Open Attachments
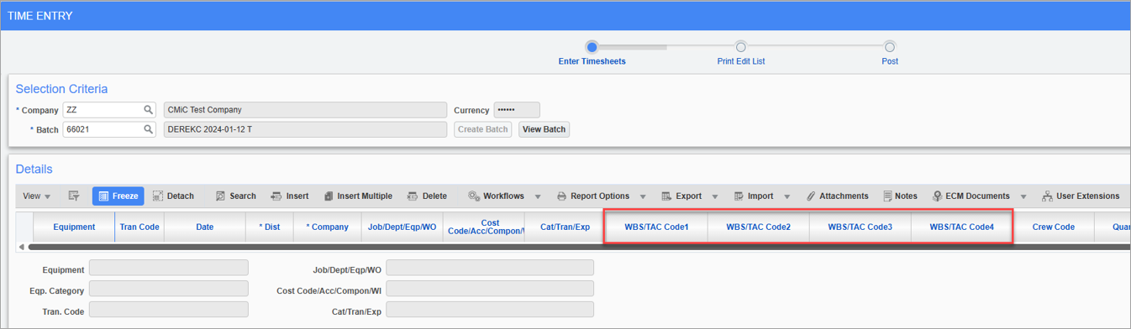1131x329 pixels. coord(837,196)
